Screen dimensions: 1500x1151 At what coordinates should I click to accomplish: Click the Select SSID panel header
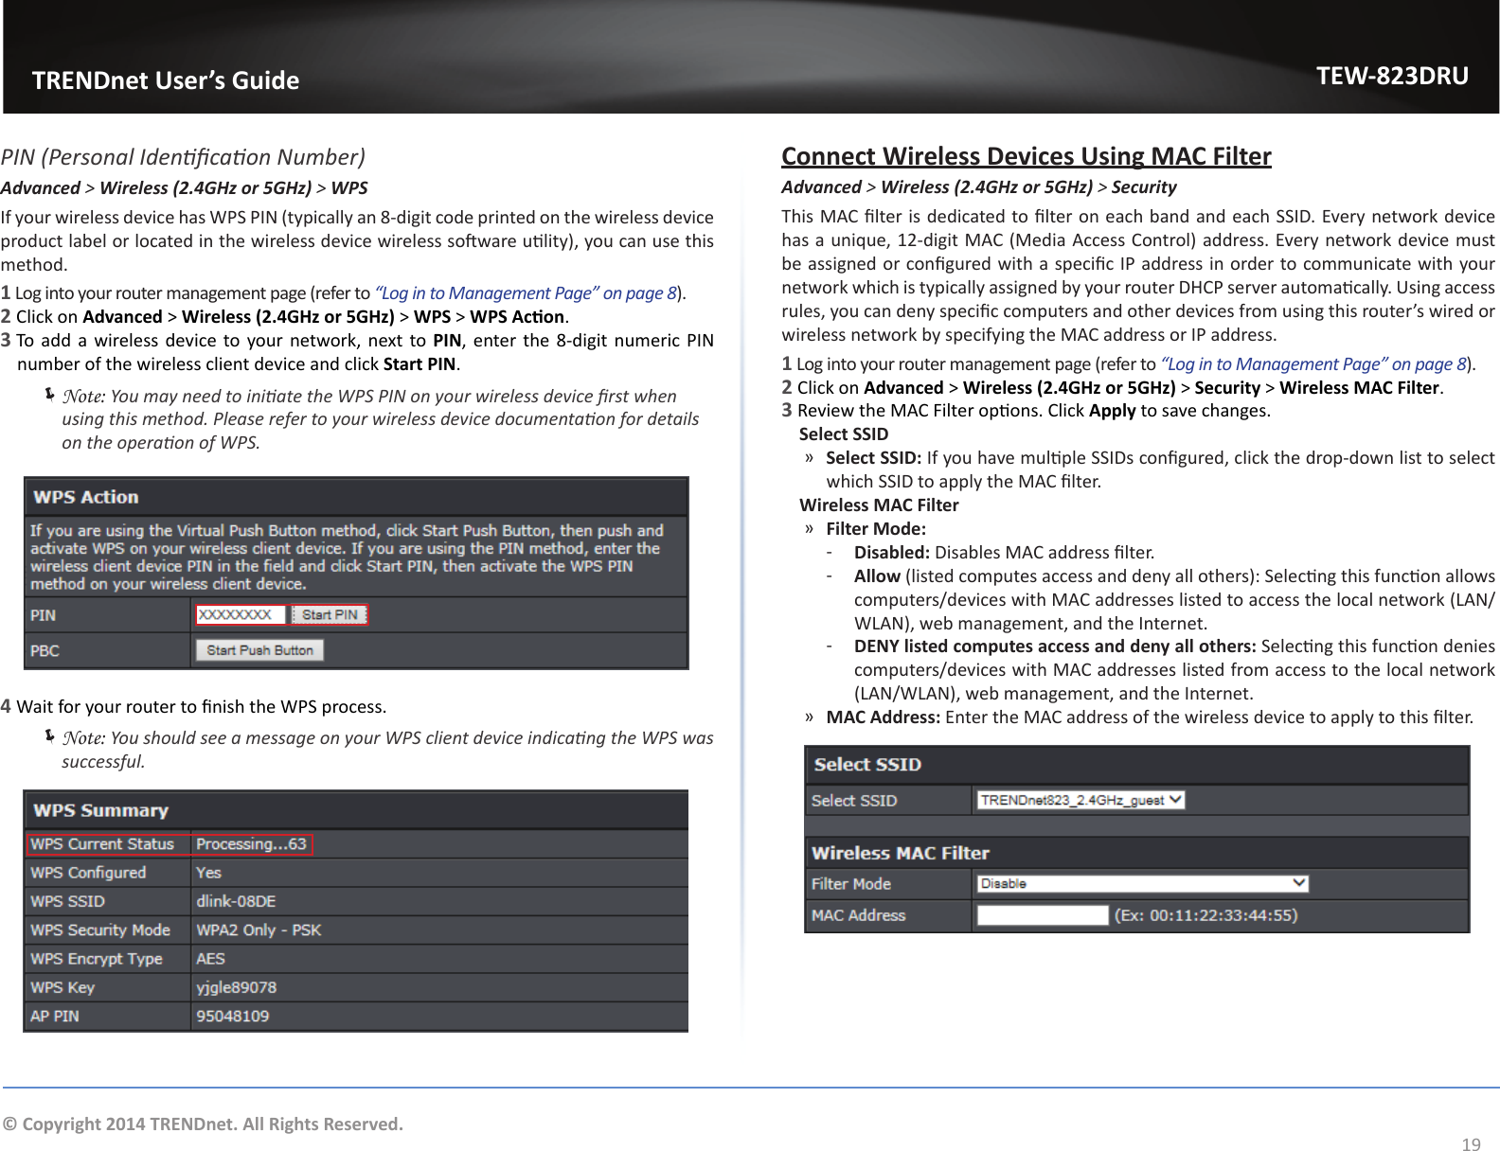867,765
